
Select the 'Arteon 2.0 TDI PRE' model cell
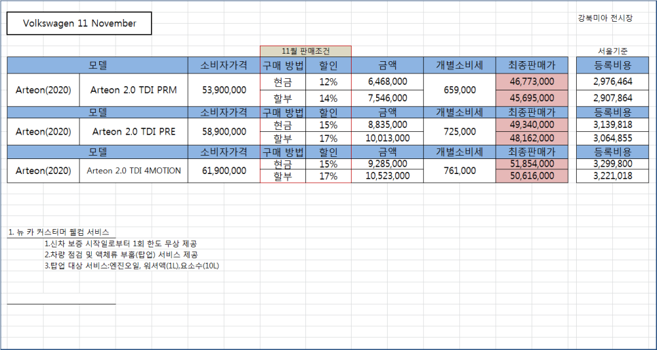(134, 131)
